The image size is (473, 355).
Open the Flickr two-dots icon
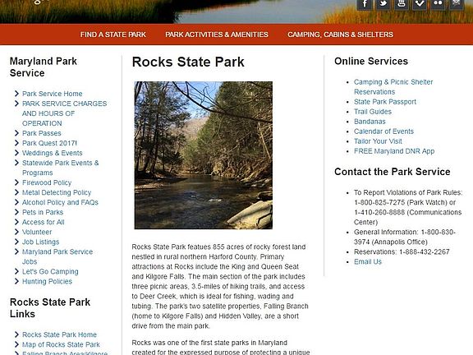438,4
